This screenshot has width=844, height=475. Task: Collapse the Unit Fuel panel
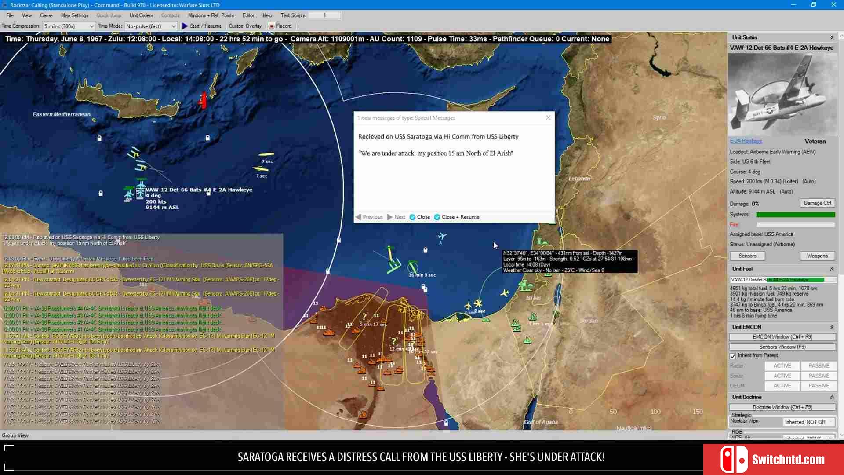pyautogui.click(x=832, y=269)
